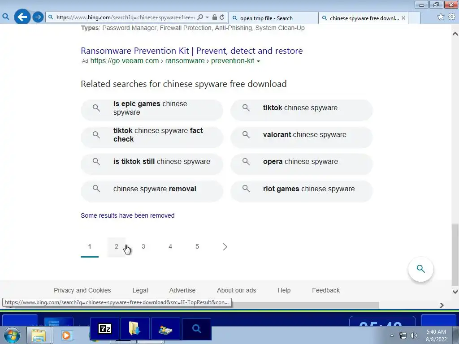Open 'Some results have been removed' link
The height and width of the screenshot is (344, 459).
tap(128, 215)
